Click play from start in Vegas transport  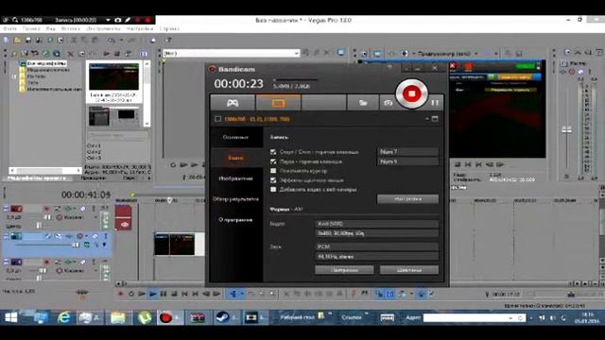[142, 294]
